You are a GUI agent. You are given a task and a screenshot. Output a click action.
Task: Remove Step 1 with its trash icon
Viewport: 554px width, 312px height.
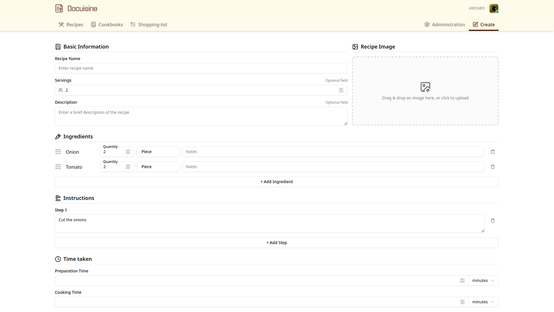coord(493,220)
